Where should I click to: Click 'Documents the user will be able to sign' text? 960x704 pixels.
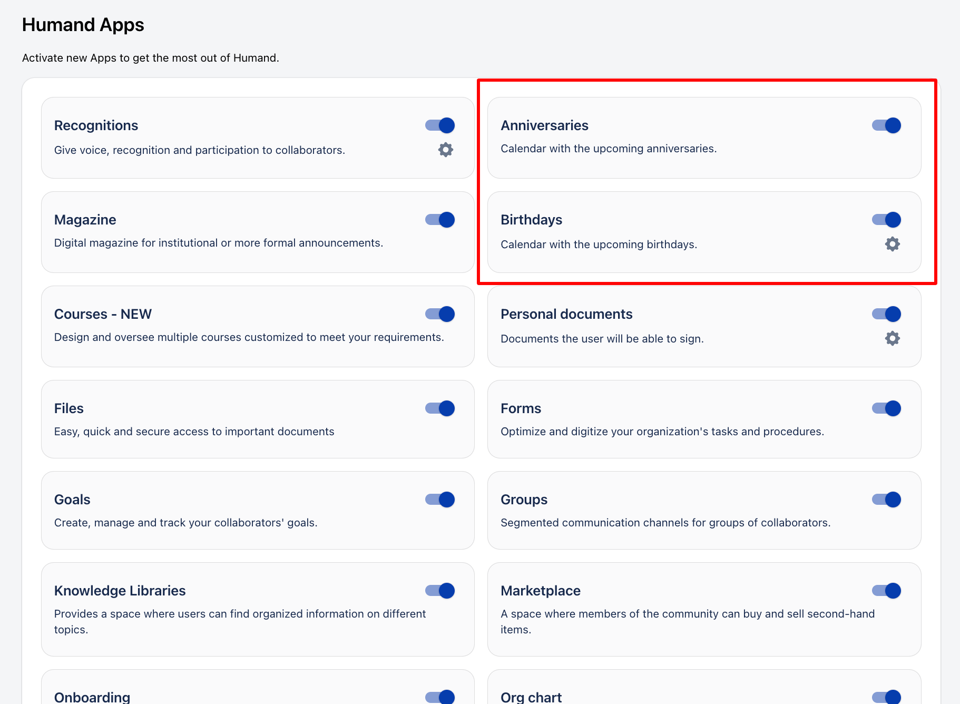coord(602,339)
